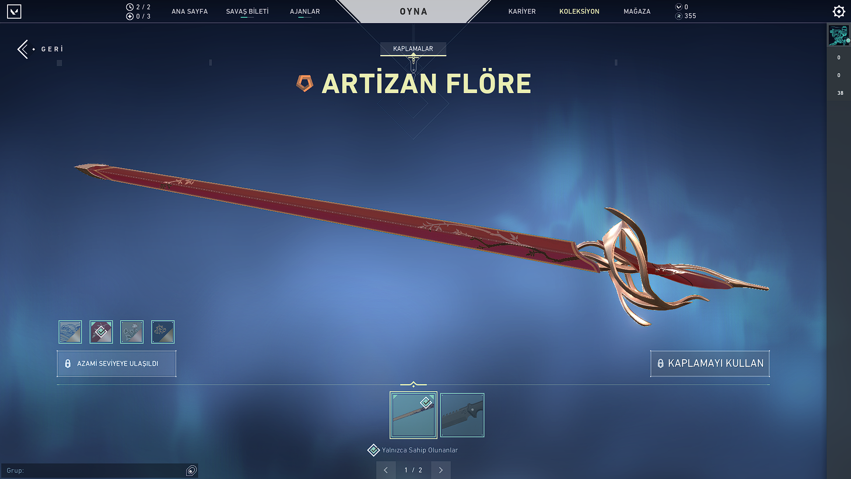Switch to the AJANLAR tab
The width and height of the screenshot is (851, 479).
(x=305, y=12)
